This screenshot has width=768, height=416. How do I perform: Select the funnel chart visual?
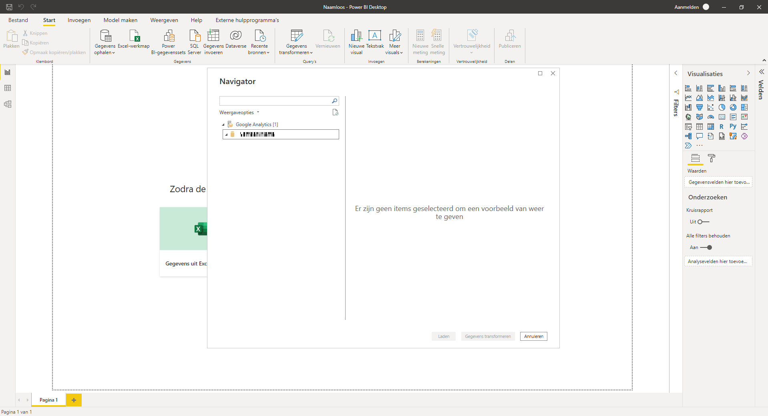click(x=700, y=107)
